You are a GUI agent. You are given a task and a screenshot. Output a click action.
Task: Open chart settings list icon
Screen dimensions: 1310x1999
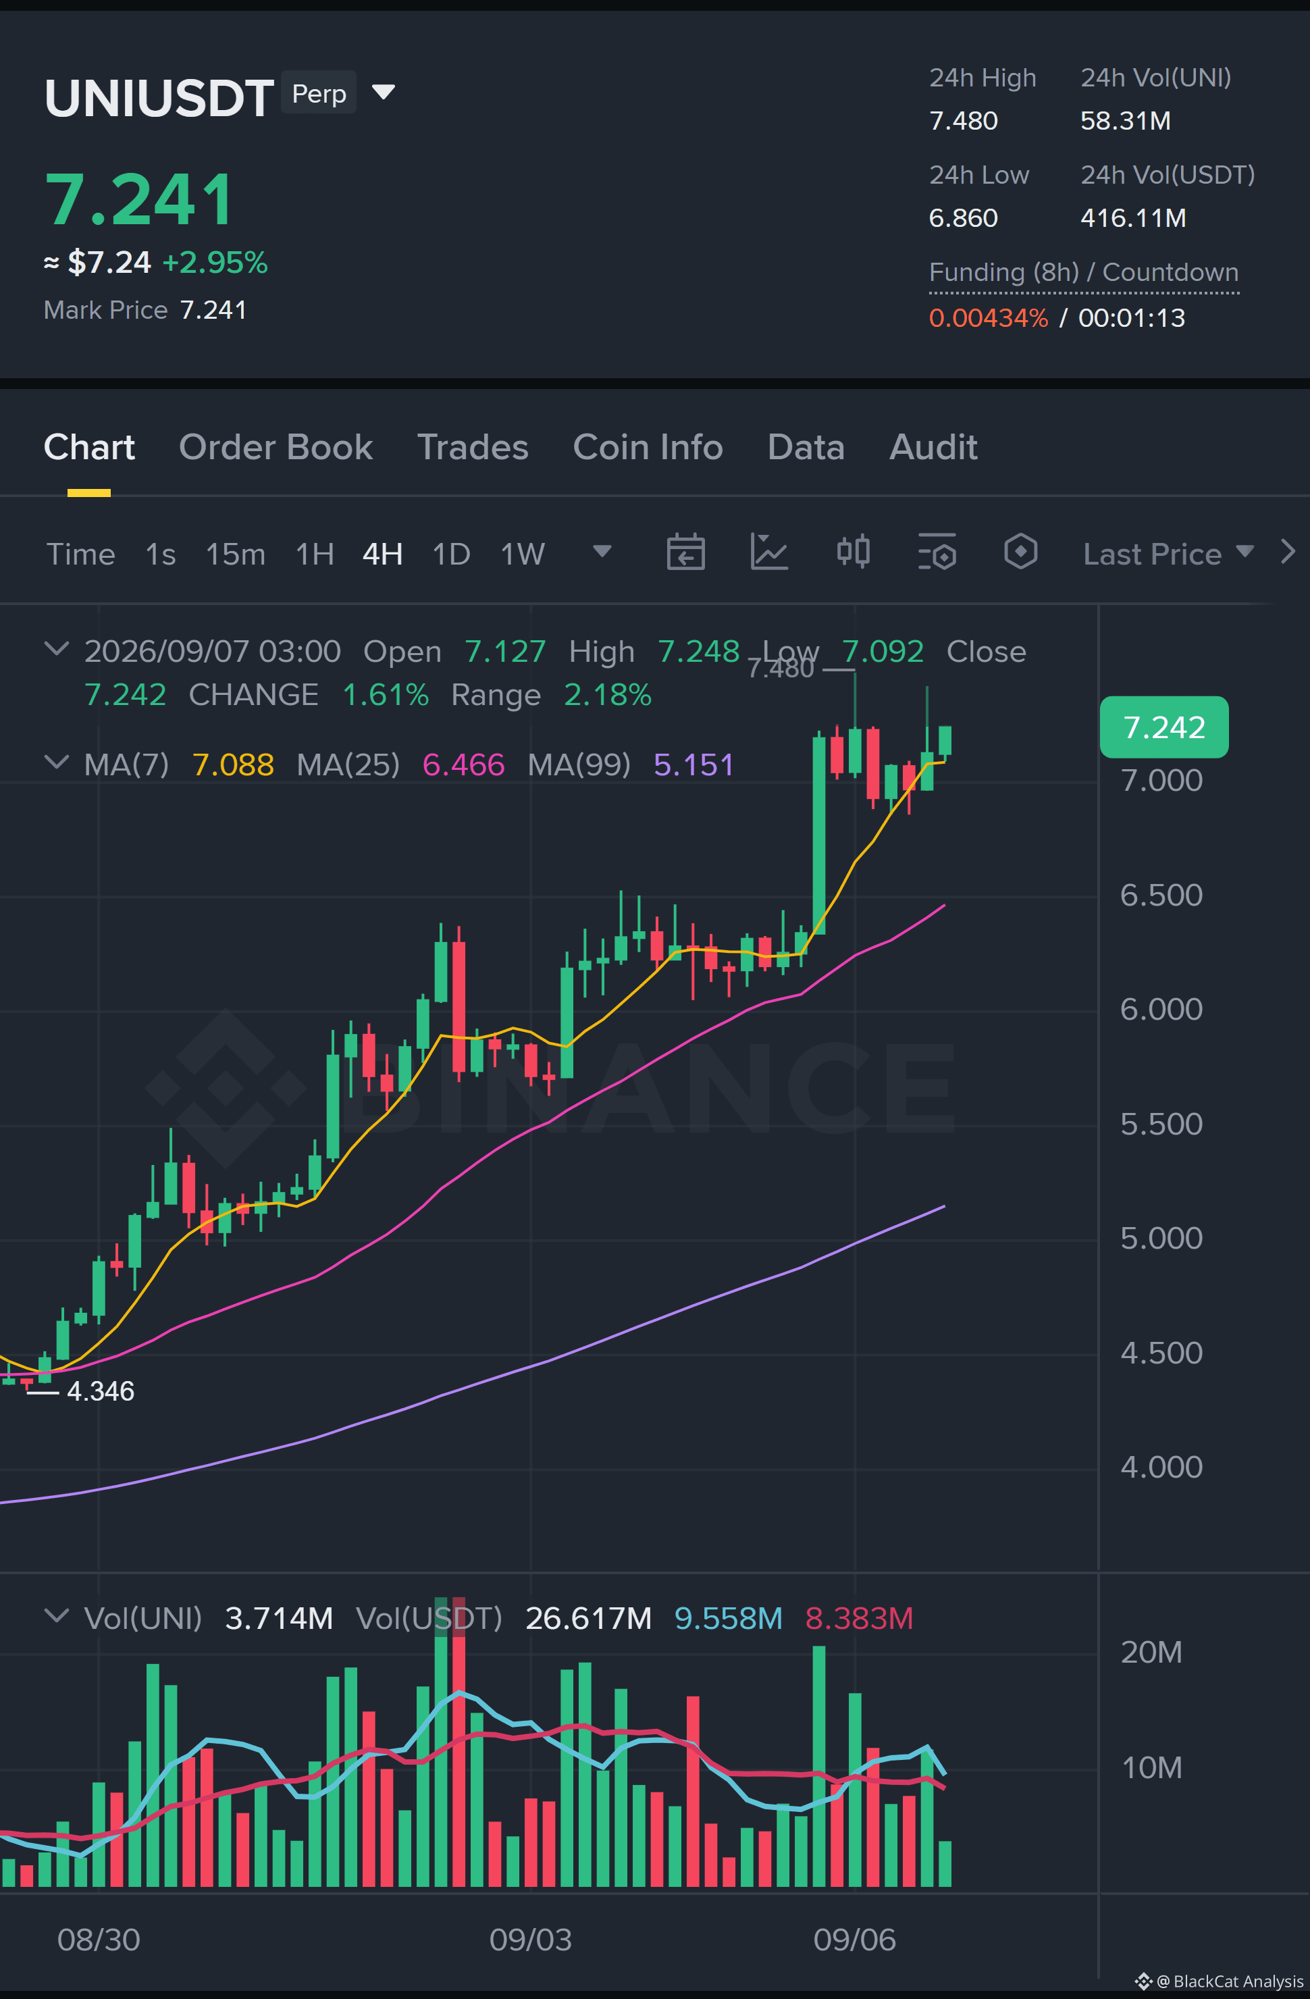pos(937,552)
